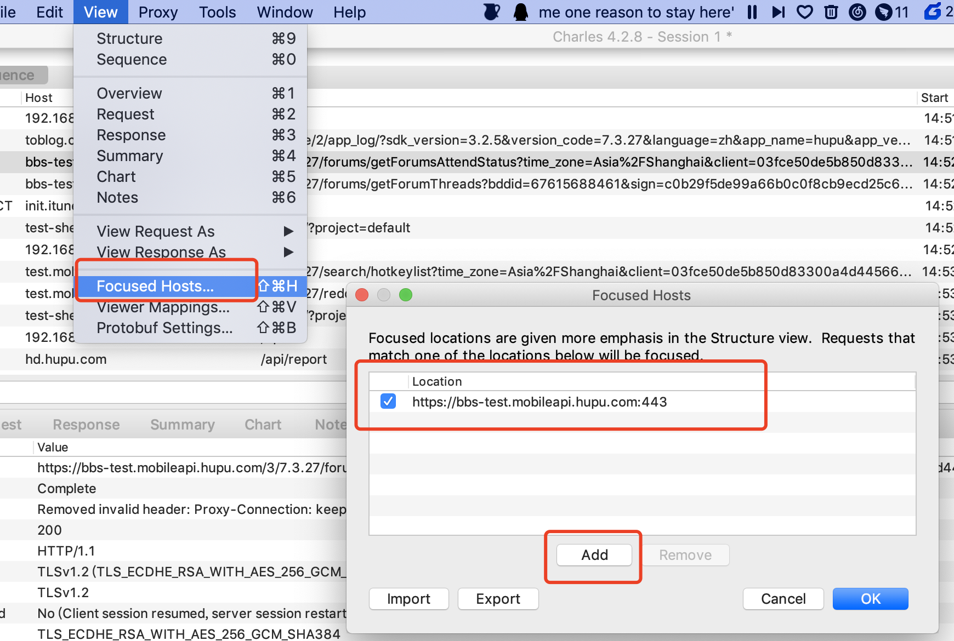Click the Location column header
Image resolution: width=954 pixels, height=641 pixels.
tap(437, 381)
